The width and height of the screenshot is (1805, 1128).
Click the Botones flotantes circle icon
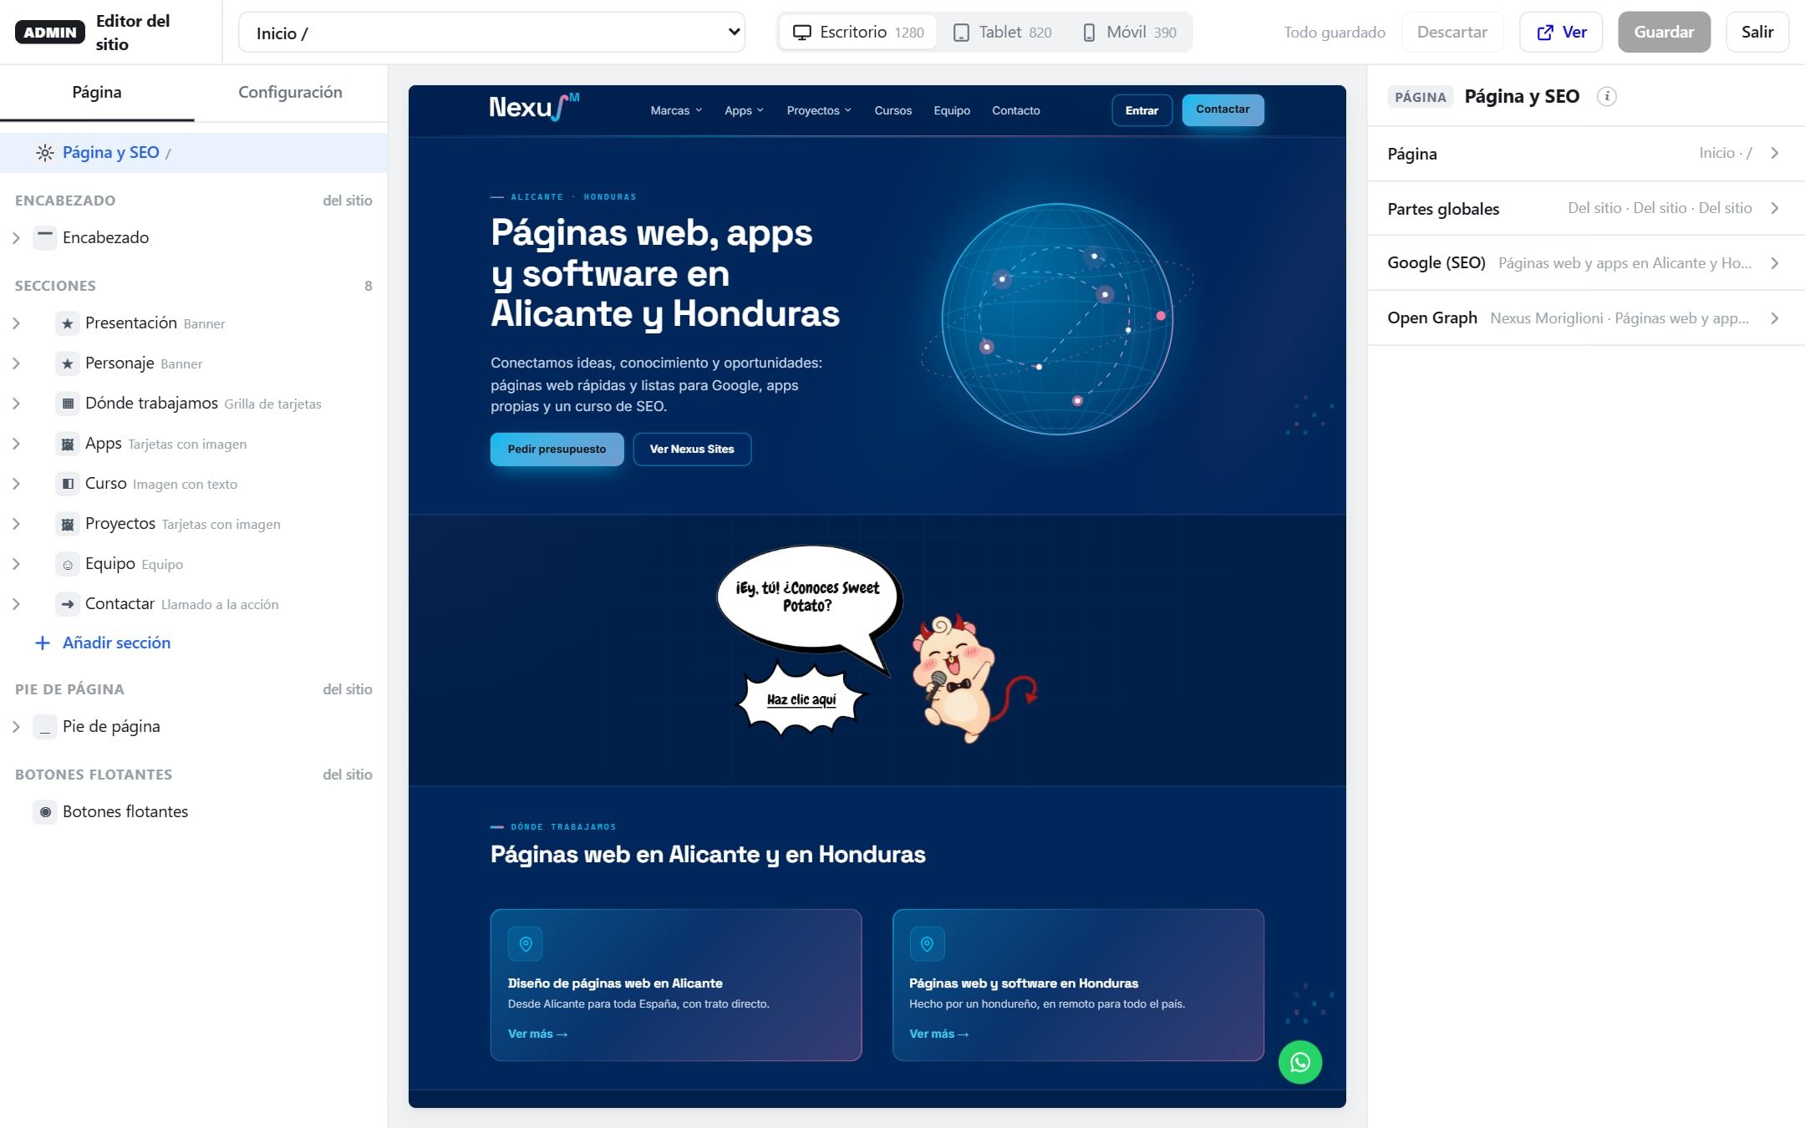pyautogui.click(x=45, y=812)
